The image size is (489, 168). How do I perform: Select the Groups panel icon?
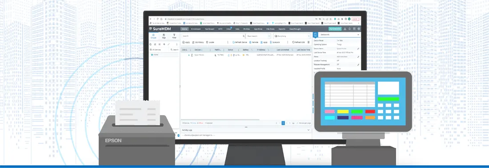click(x=153, y=36)
